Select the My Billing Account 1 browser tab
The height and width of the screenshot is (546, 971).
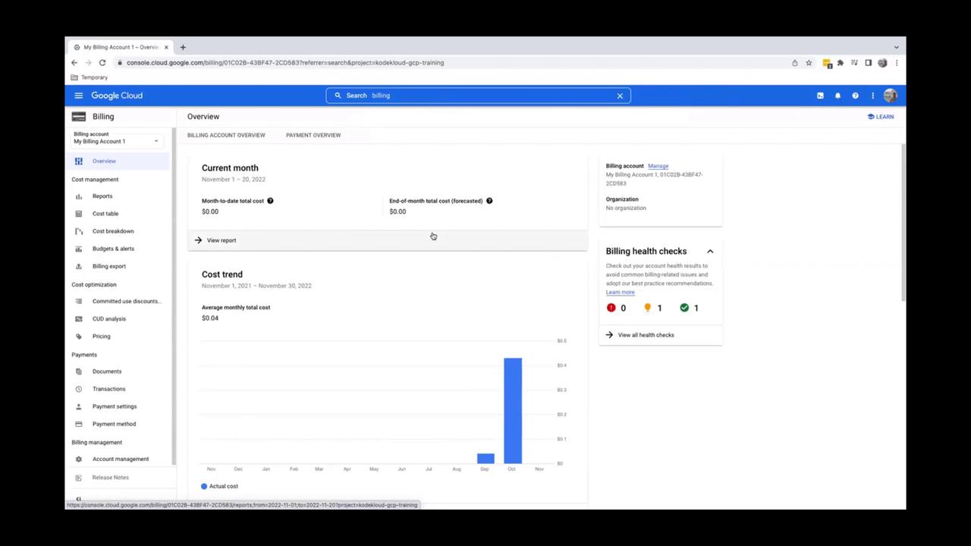click(x=121, y=47)
